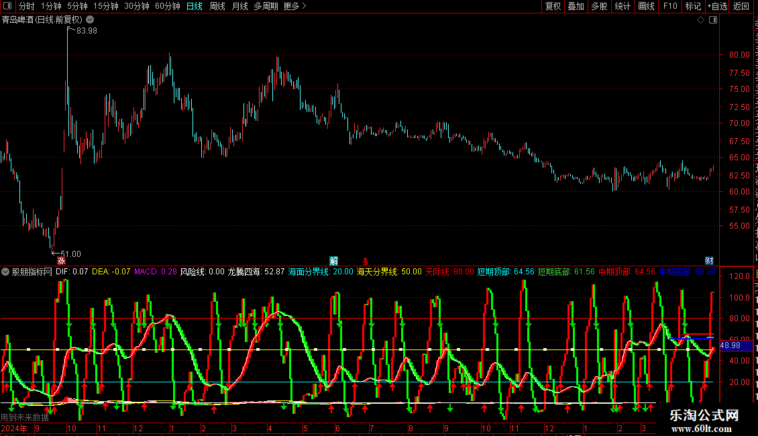The image size is (758, 436).
Task: Activate the 画线 drawing tool button
Action: click(647, 6)
